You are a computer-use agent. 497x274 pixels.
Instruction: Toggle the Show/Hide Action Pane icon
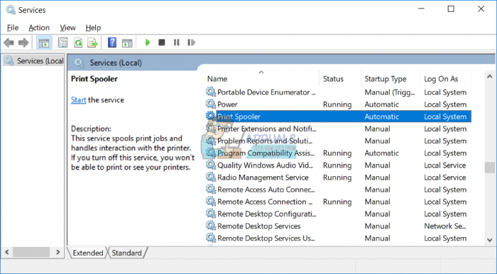pos(127,43)
